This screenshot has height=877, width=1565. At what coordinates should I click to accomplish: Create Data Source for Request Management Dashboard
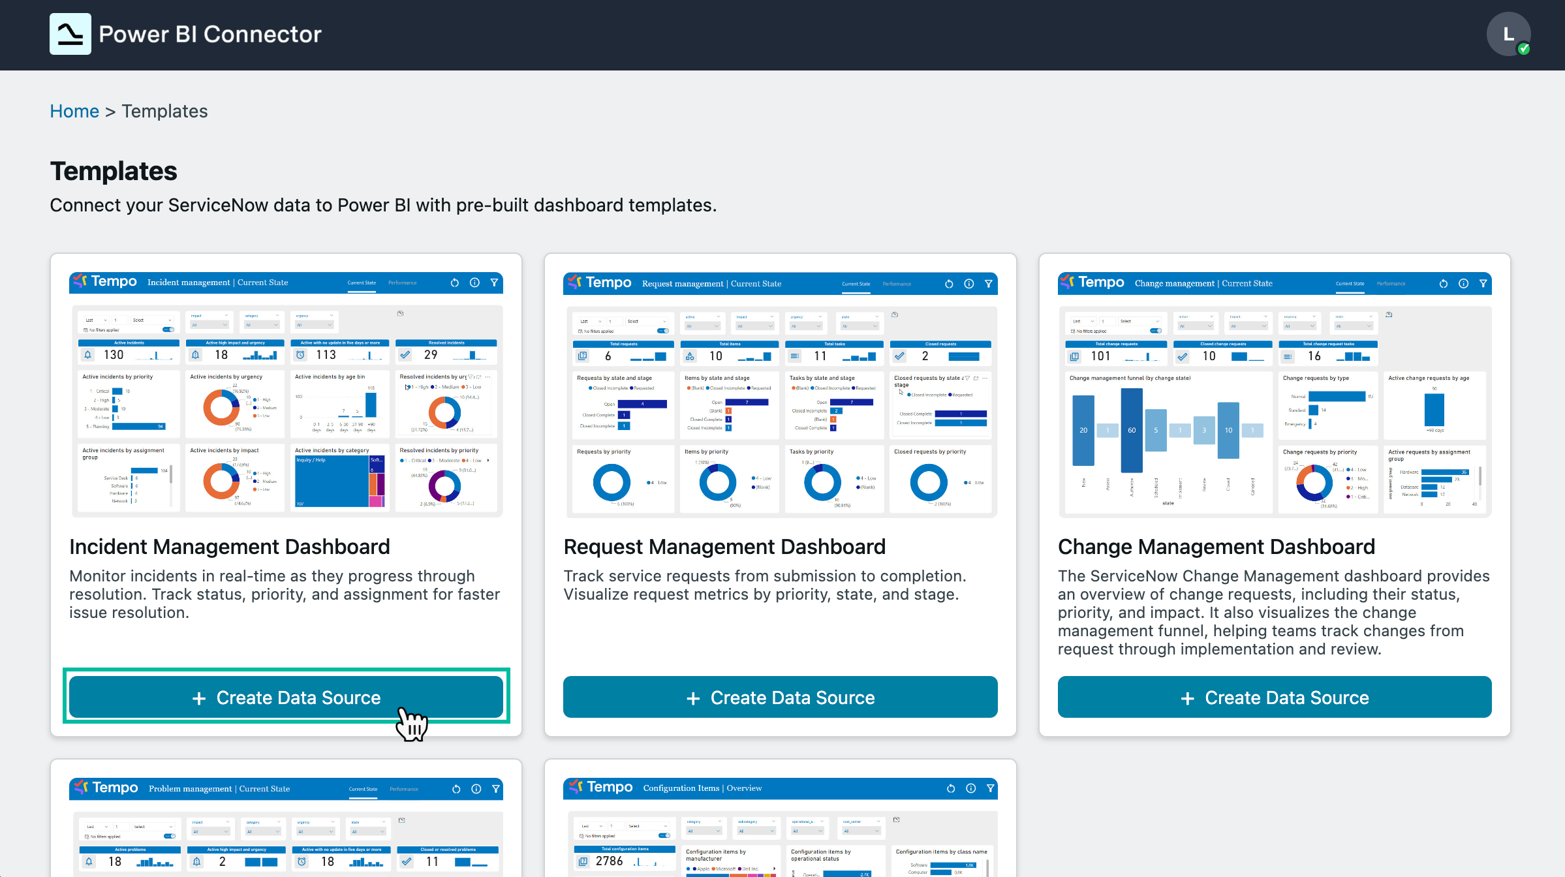pos(780,697)
